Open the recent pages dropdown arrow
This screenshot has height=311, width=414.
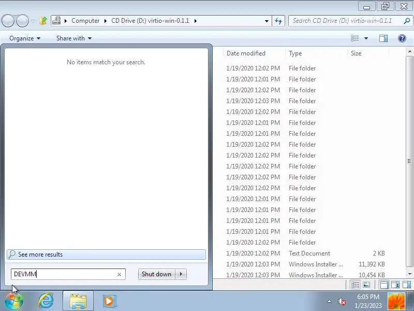[33, 21]
